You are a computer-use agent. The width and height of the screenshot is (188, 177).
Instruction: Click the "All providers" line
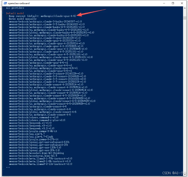[x=15, y=8]
